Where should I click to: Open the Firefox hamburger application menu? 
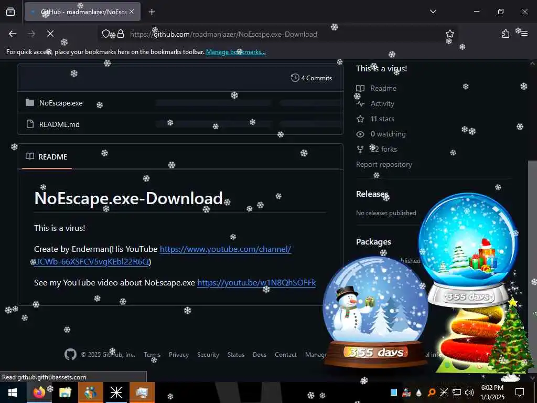[x=524, y=34]
